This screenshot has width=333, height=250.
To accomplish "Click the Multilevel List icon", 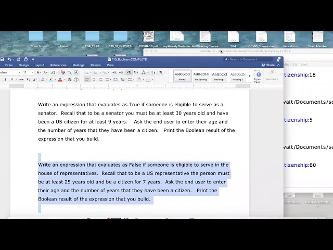I will pos(105,72).
